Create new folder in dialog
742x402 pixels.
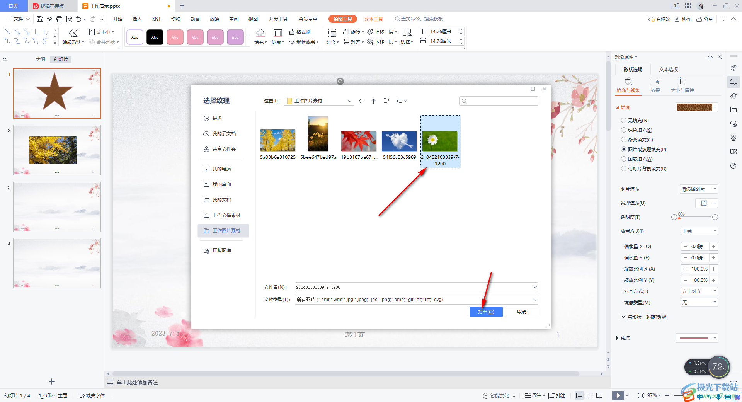click(386, 101)
